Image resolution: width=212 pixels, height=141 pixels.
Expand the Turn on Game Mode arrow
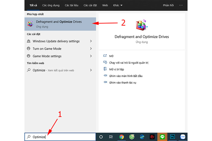(91, 49)
